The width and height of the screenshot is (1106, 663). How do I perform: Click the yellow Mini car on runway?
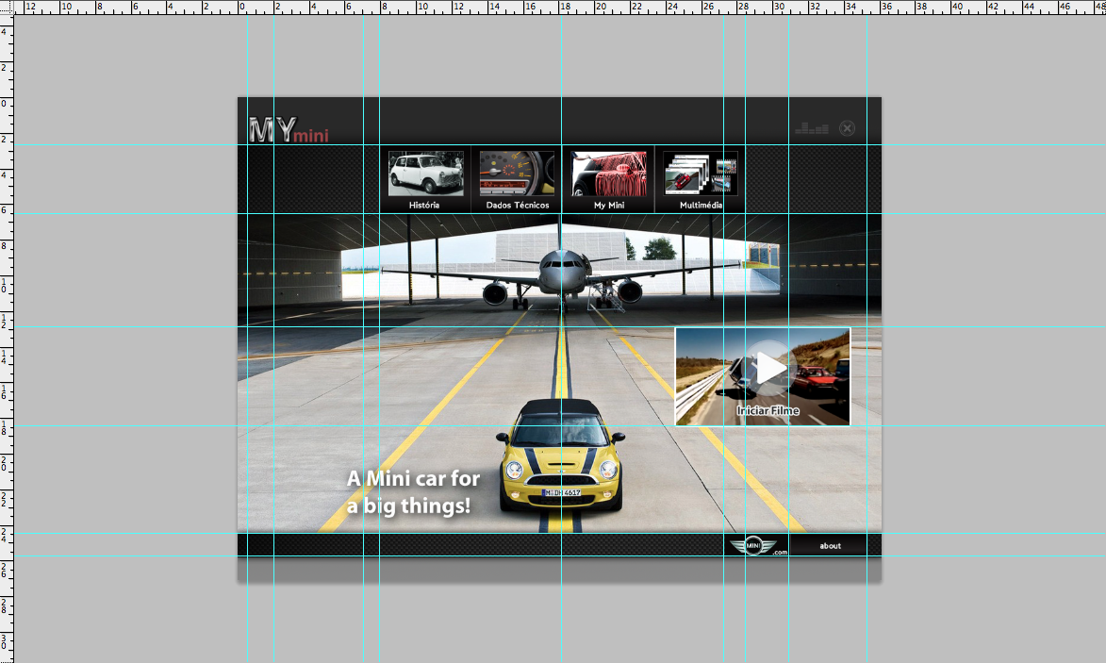point(560,462)
